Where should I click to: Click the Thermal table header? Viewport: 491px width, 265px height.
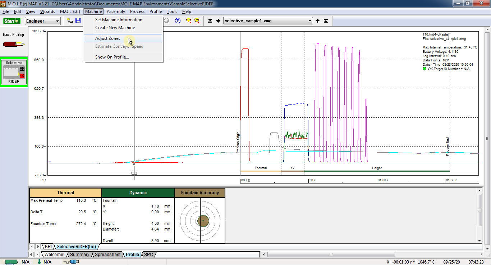(65, 193)
